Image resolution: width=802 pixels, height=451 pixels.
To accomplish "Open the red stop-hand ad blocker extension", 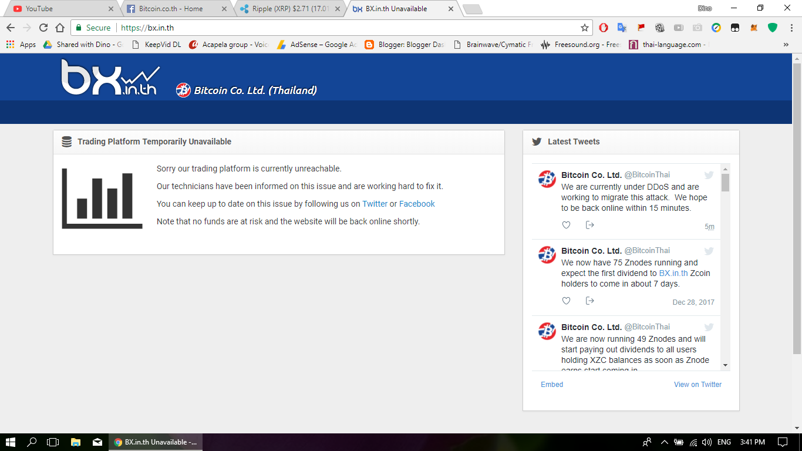I will pyautogui.click(x=604, y=28).
